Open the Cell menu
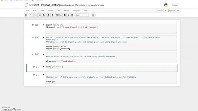 [58, 10]
